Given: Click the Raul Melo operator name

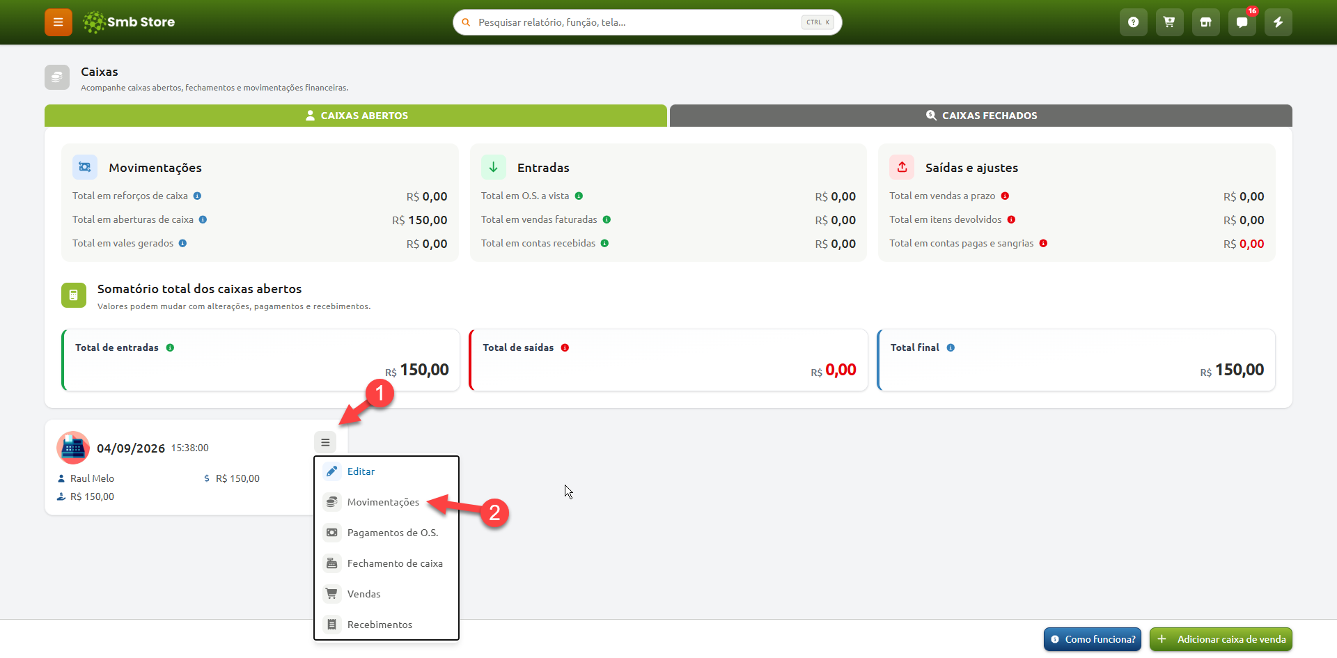Looking at the screenshot, I should pyautogui.click(x=92, y=479).
